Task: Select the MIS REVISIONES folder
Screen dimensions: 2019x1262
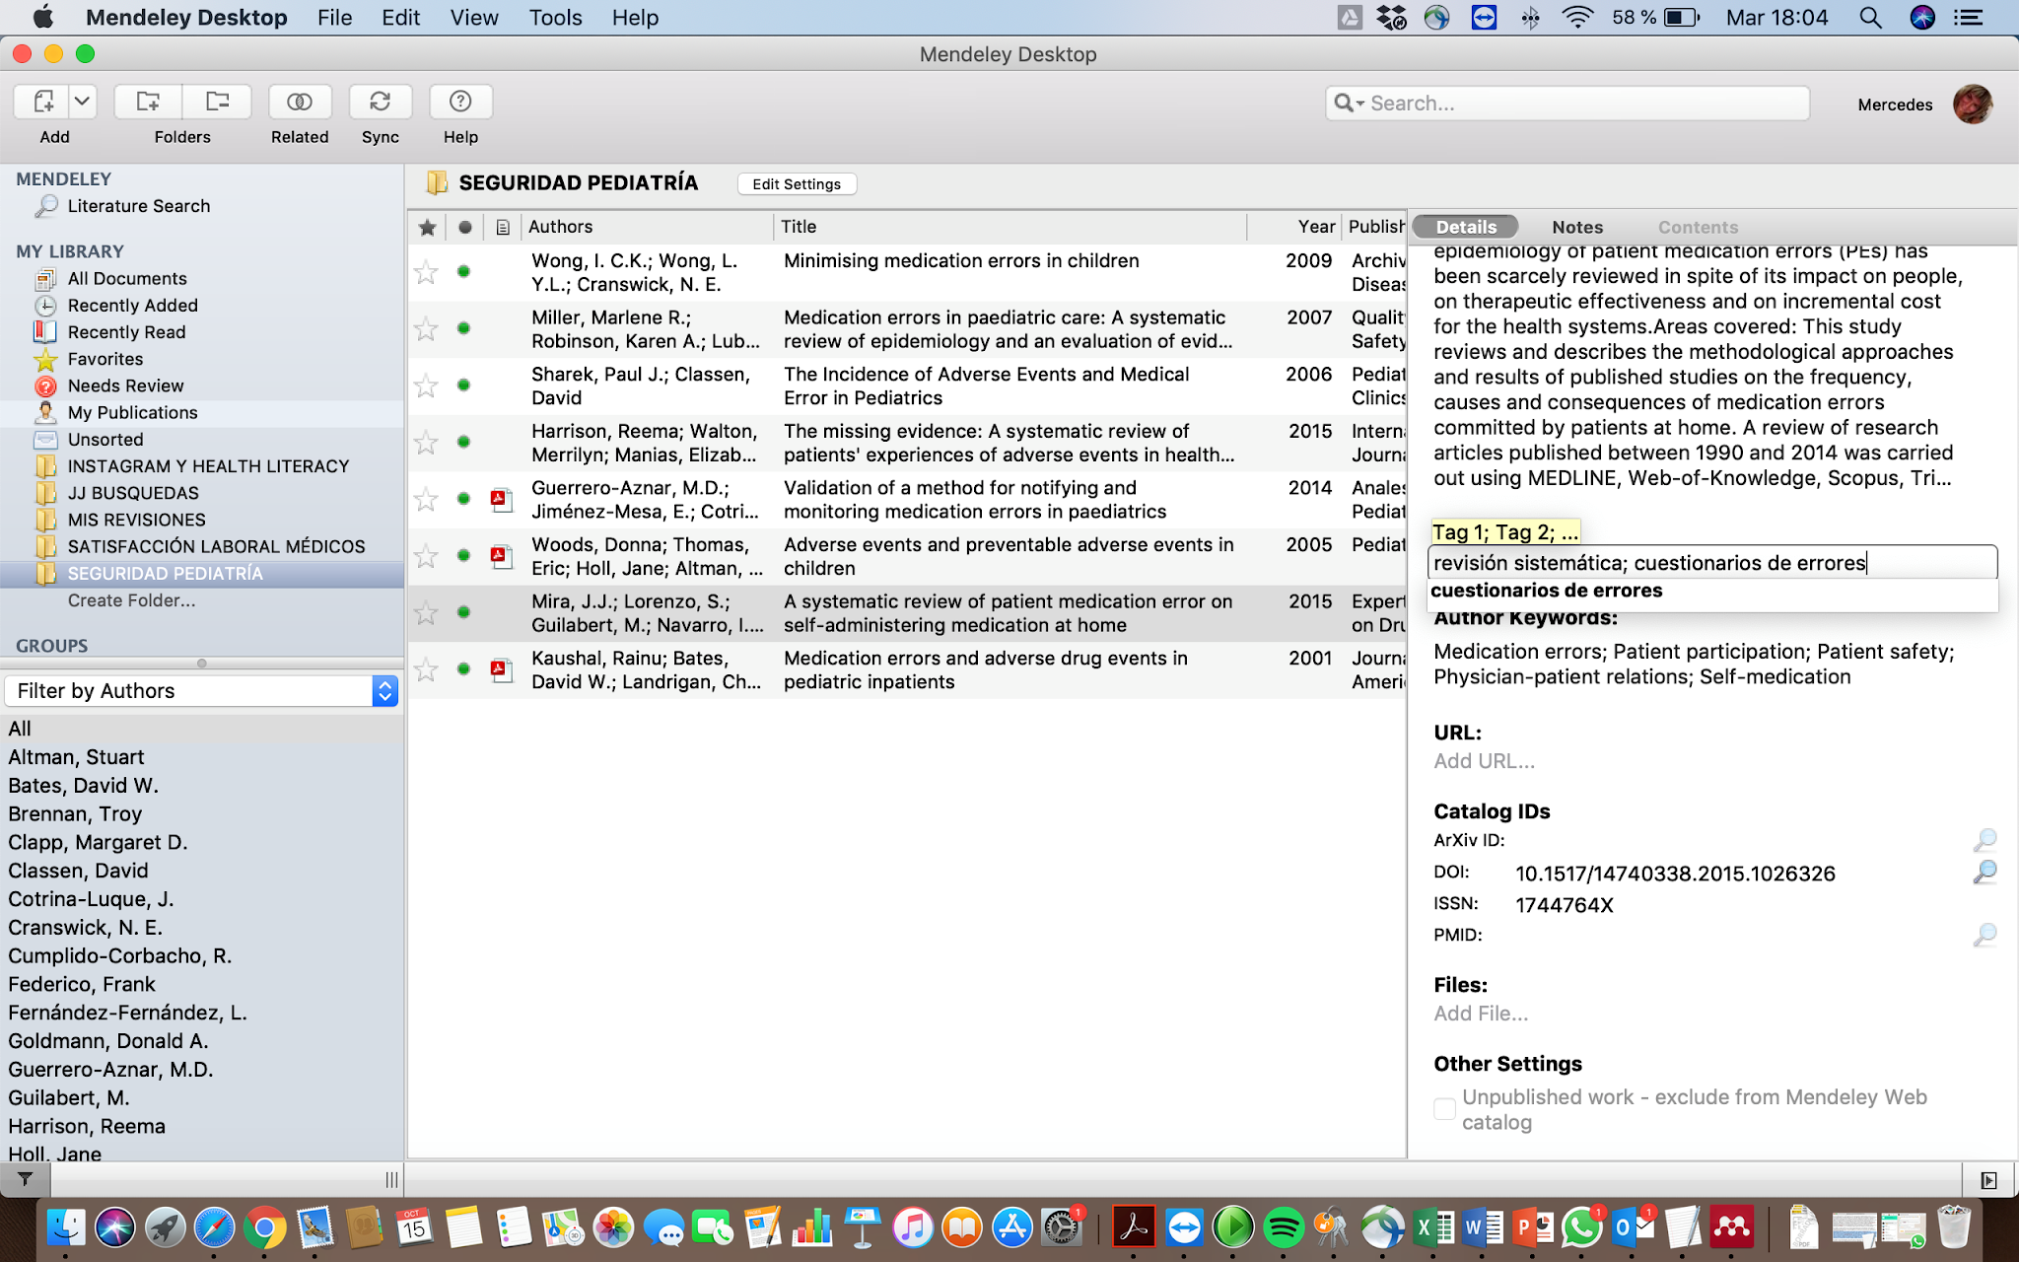Action: (x=136, y=520)
